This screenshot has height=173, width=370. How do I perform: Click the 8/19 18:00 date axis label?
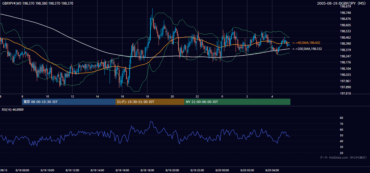click(x=147, y=170)
